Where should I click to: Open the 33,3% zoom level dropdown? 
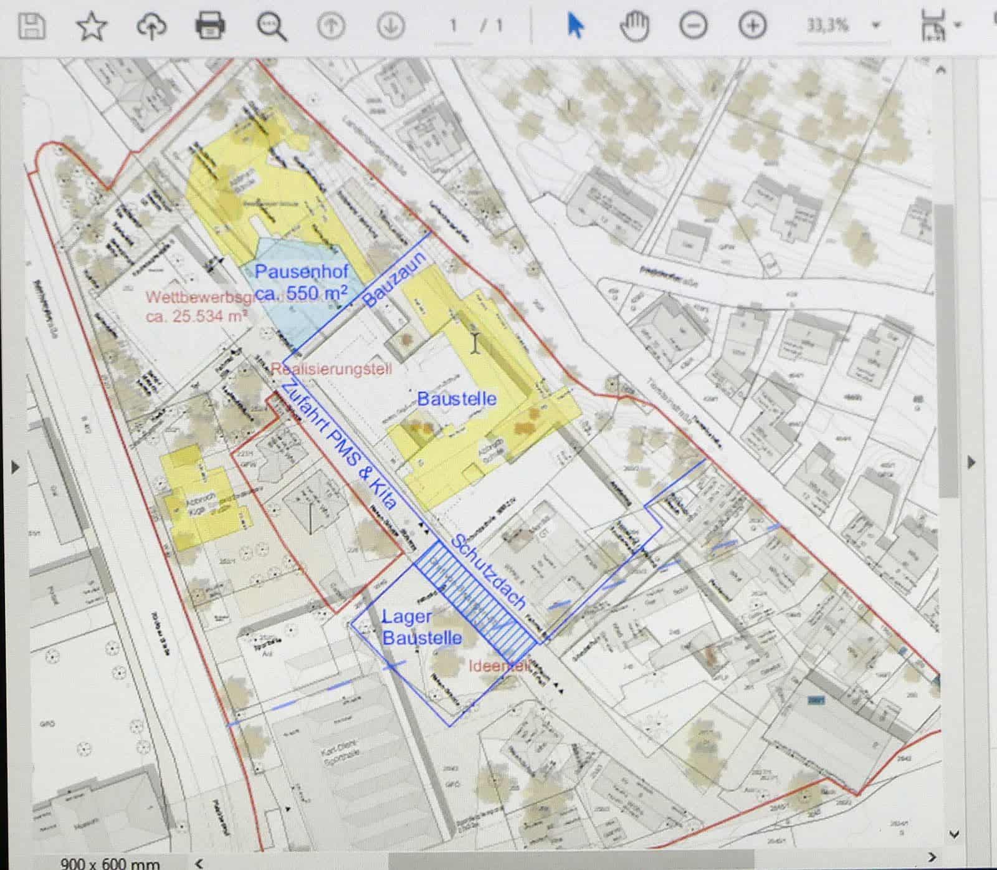click(875, 26)
